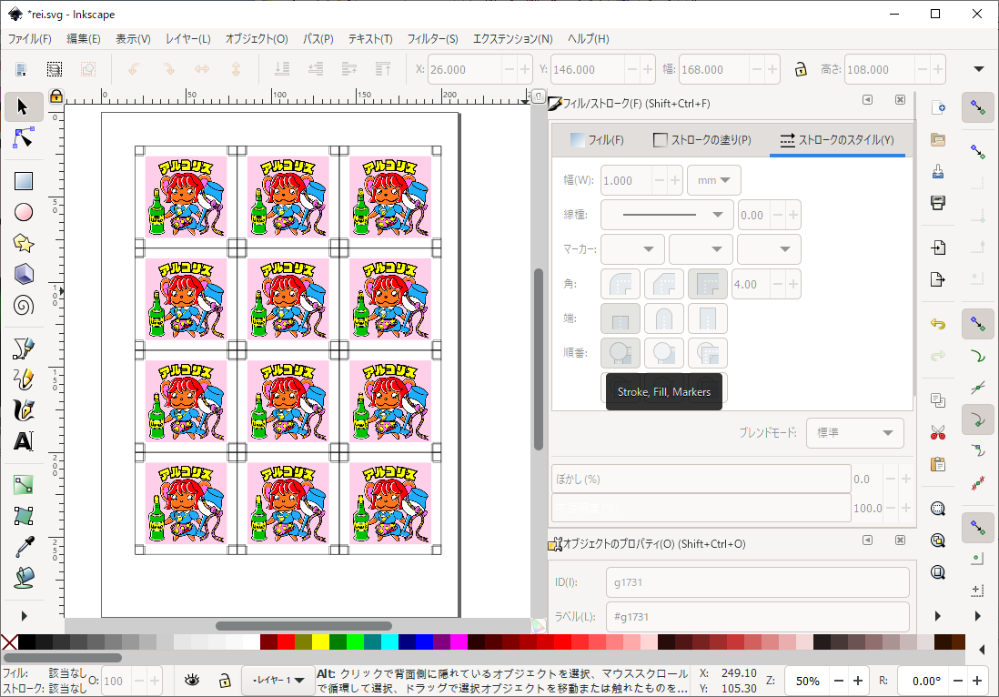Click the Print document icon
The width and height of the screenshot is (999, 697).
coord(938,203)
